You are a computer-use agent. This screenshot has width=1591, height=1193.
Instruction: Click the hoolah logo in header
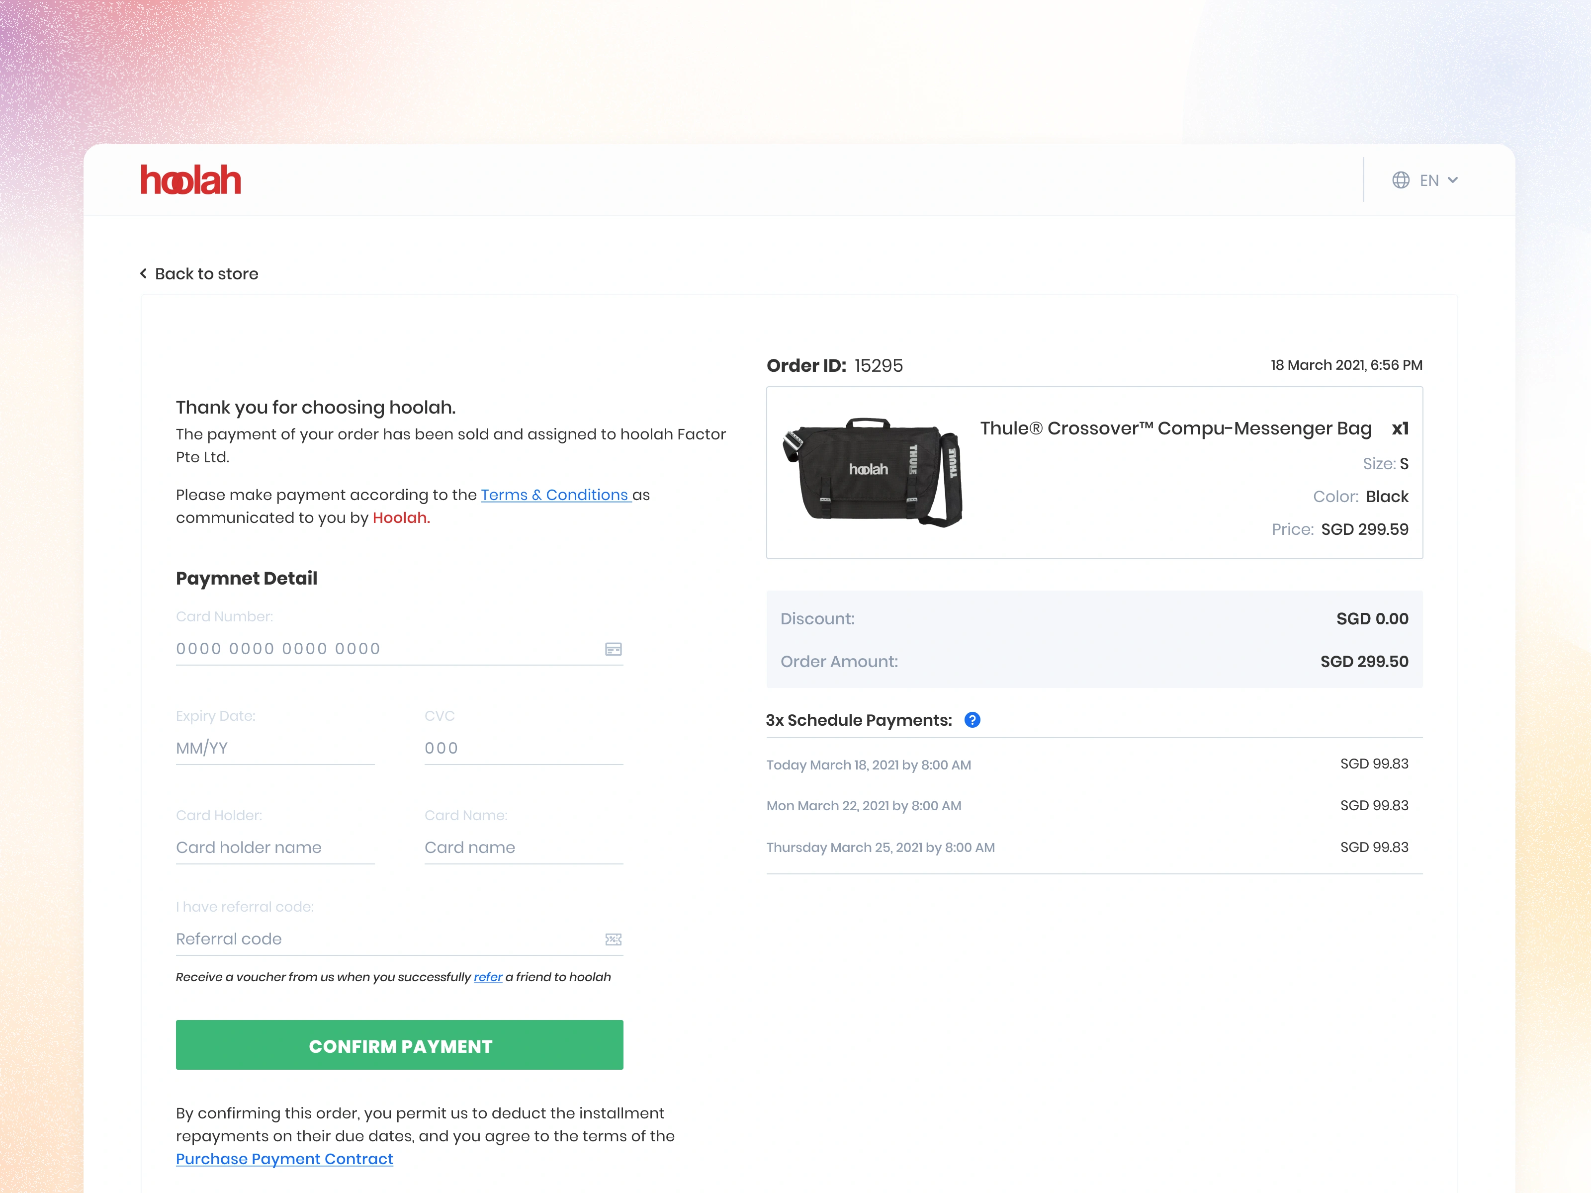(190, 180)
